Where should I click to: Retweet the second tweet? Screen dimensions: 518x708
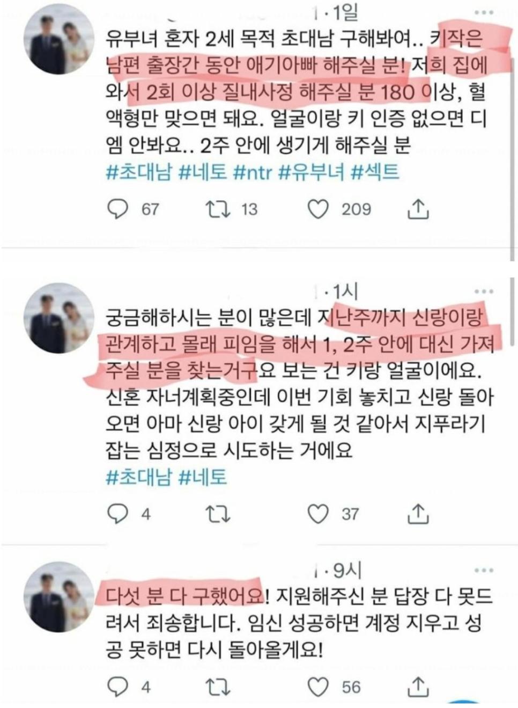[218, 514]
